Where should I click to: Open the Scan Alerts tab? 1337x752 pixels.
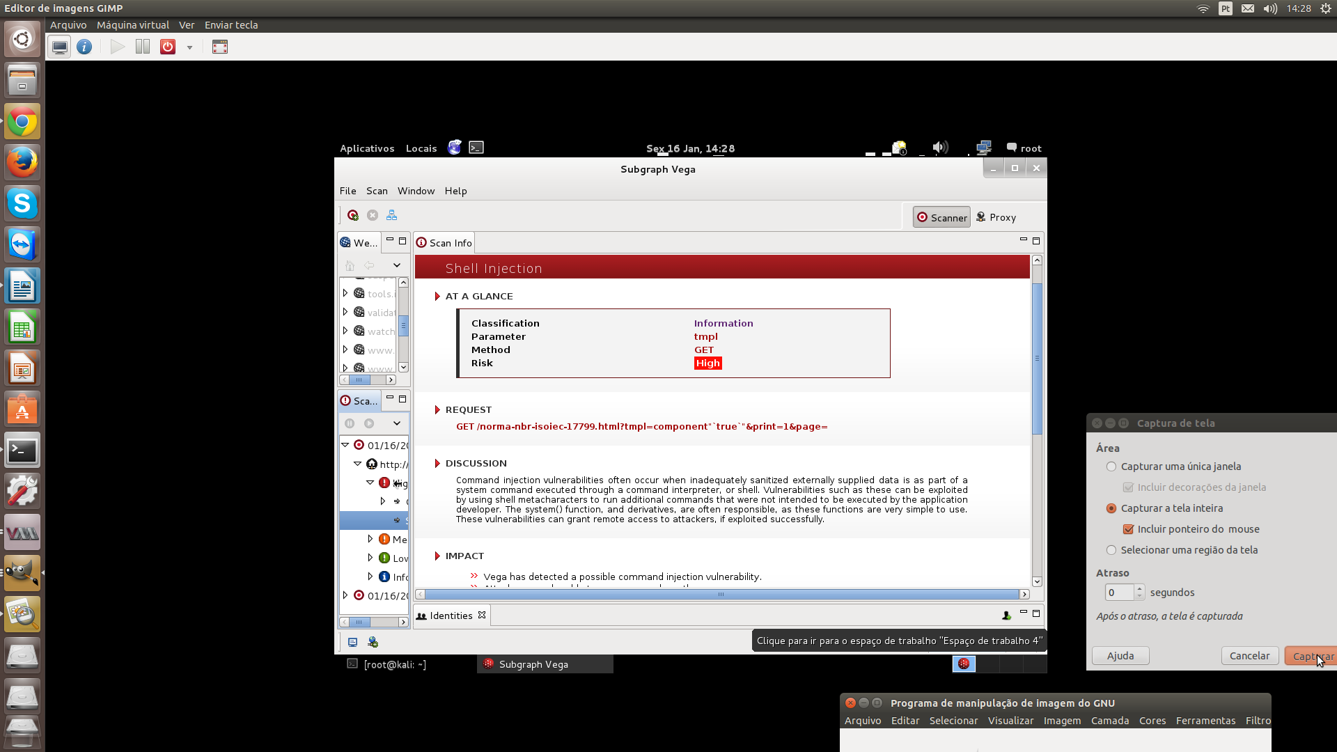pos(359,401)
